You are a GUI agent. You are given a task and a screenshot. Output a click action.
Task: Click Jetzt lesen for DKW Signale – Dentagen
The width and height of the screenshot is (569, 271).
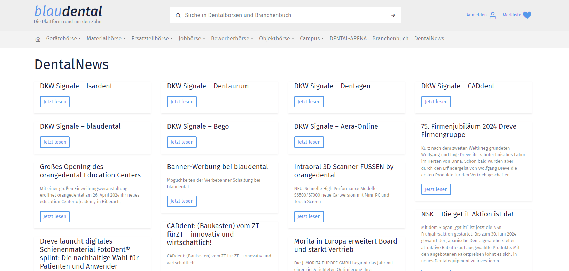point(309,102)
